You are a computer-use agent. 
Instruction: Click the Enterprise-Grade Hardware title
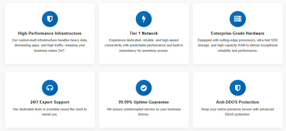click(237, 33)
